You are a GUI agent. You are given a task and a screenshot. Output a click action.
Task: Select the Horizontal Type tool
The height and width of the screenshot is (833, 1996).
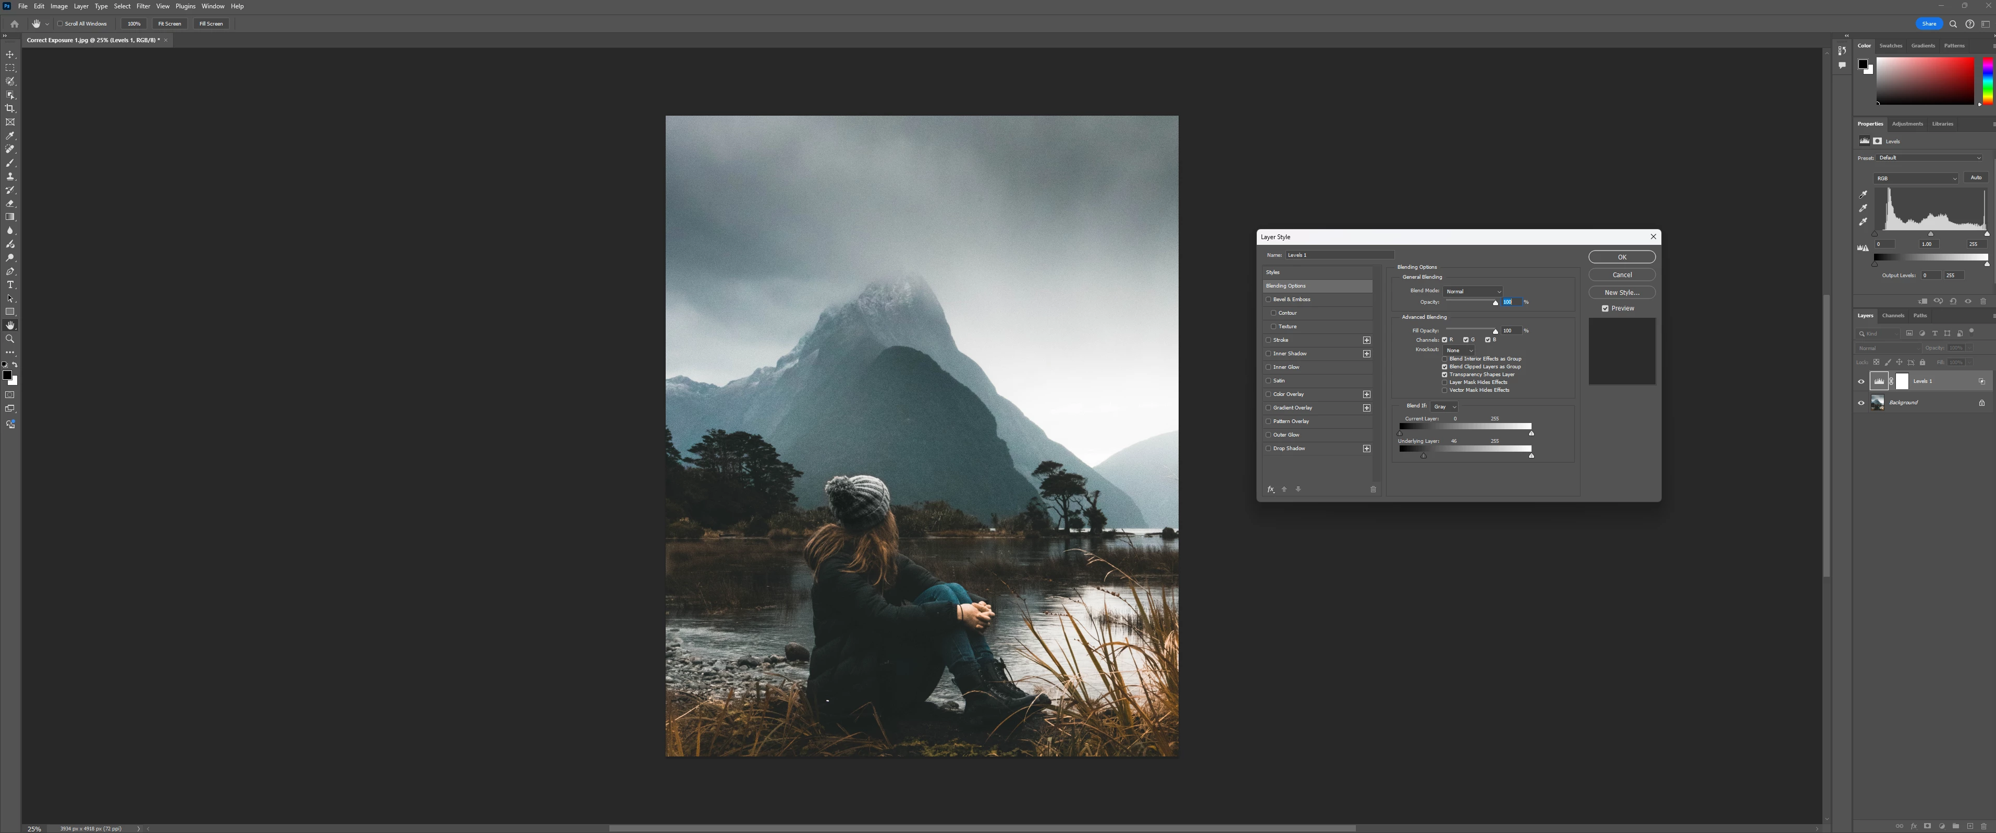coord(10,285)
